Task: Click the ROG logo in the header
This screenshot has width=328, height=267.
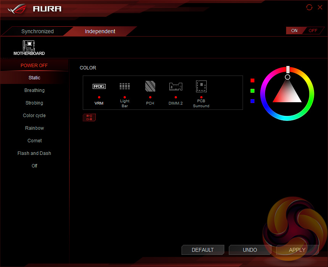Action: point(17,9)
